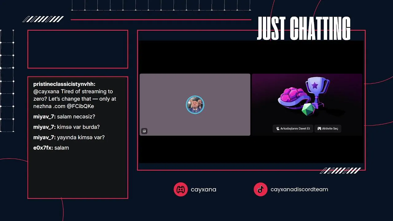This screenshot has width=393, height=221.
Task: Click the TikTok logo icon
Action: 260,189
